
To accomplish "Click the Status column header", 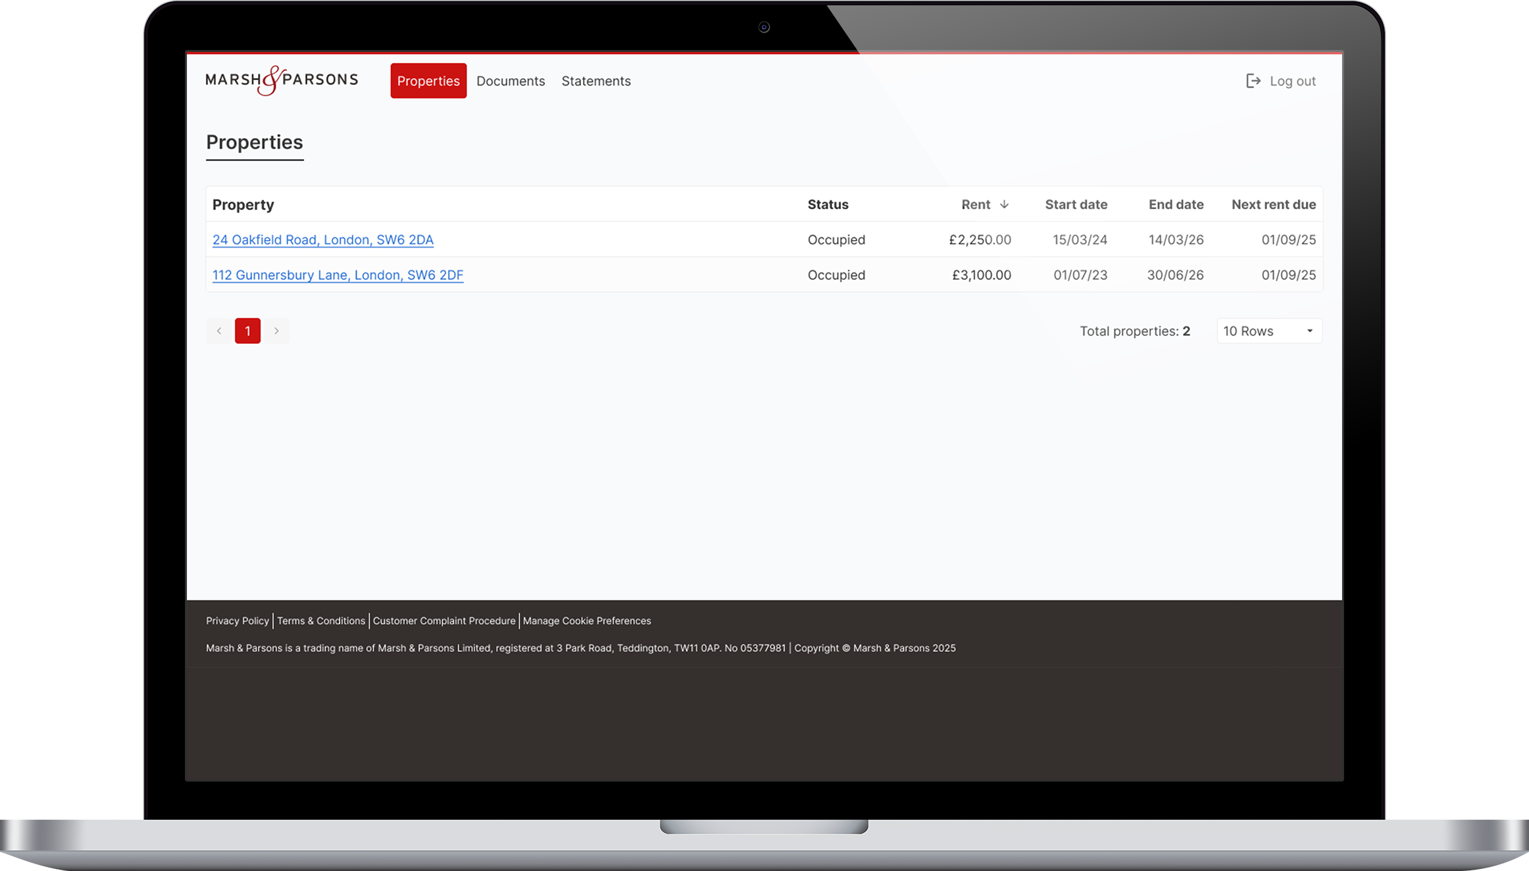I will coord(828,204).
